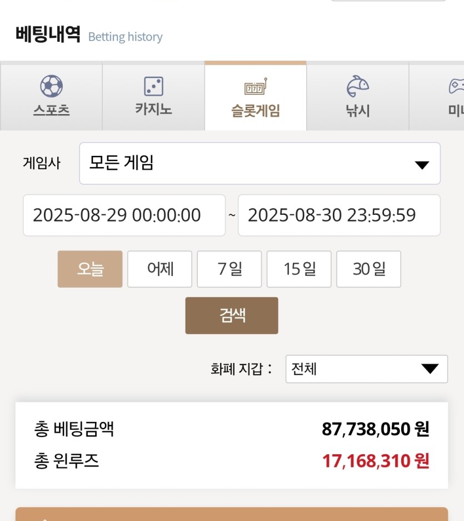Click the dice casino icon
Screen dimensions: 464x521
tap(153, 86)
